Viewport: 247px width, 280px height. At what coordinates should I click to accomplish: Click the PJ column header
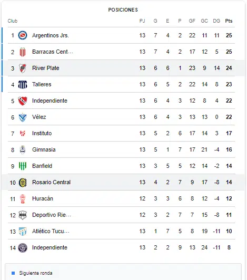pyautogui.click(x=142, y=21)
